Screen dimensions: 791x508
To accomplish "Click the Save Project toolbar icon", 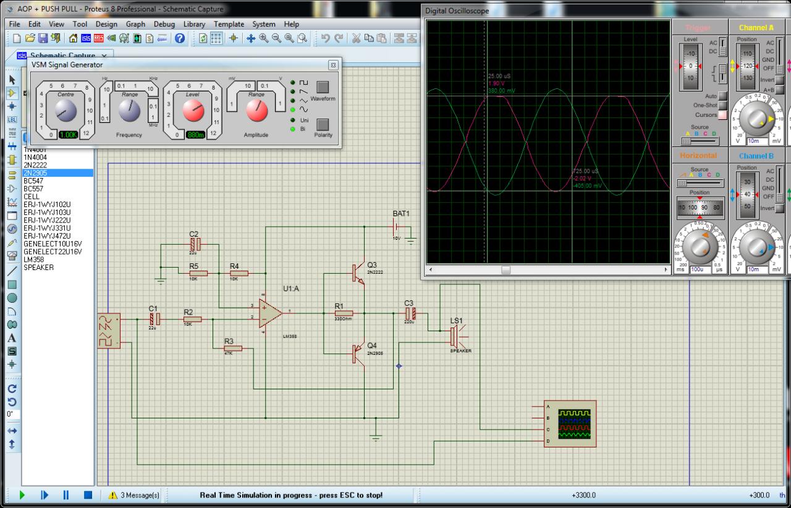I will [x=43, y=38].
